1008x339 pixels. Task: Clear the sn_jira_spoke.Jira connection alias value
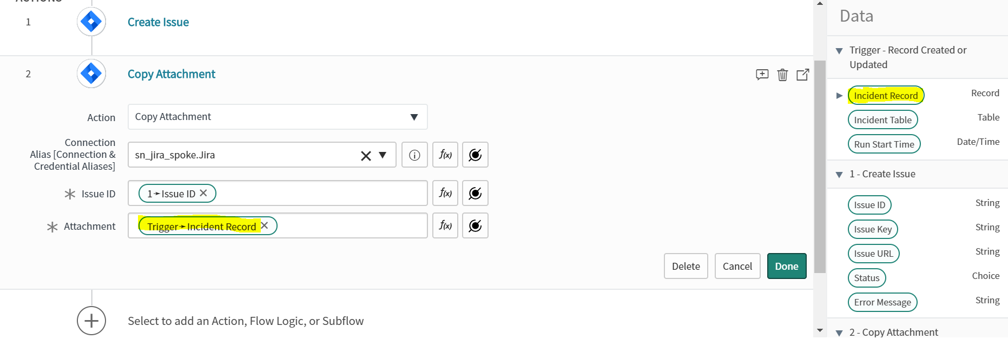[x=366, y=156]
